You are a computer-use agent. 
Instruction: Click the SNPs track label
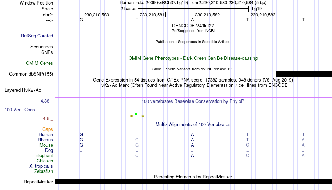[47, 52]
